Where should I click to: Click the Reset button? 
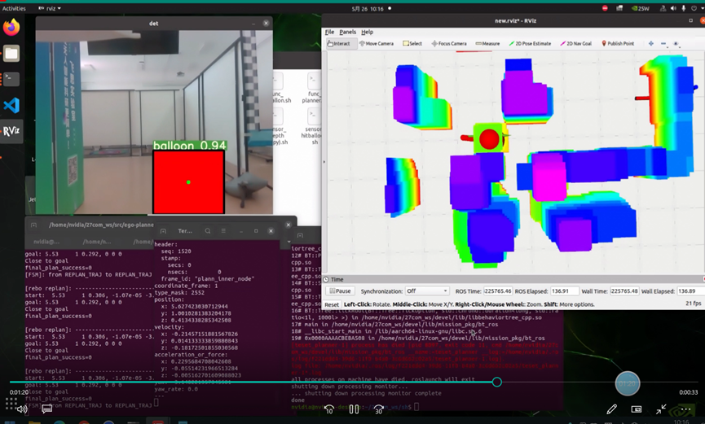(x=332, y=304)
